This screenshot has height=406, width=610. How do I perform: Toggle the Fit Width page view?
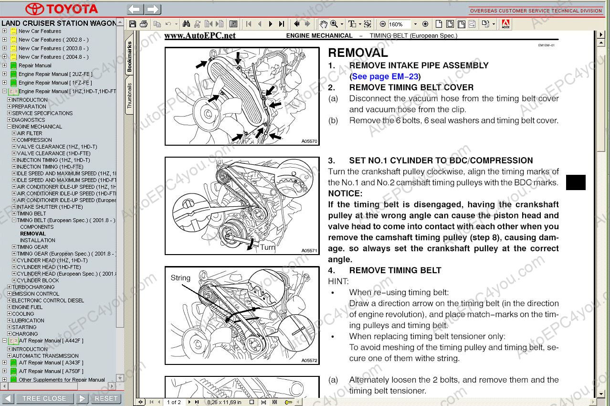point(461,24)
